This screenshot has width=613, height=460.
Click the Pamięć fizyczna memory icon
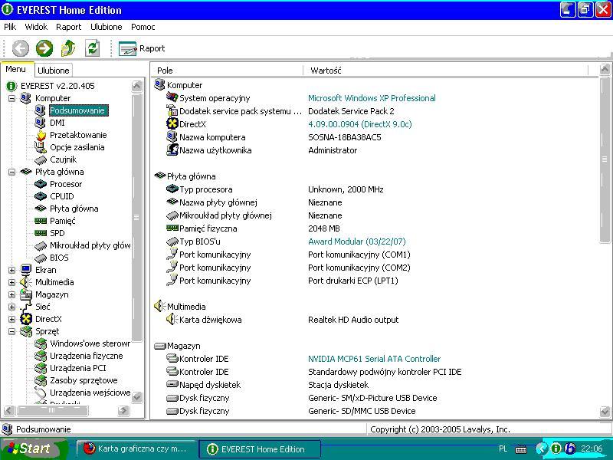pos(172,228)
